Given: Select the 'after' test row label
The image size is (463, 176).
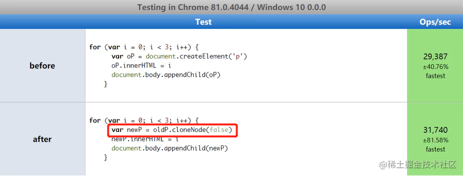Looking at the screenshot, I should [x=42, y=139].
